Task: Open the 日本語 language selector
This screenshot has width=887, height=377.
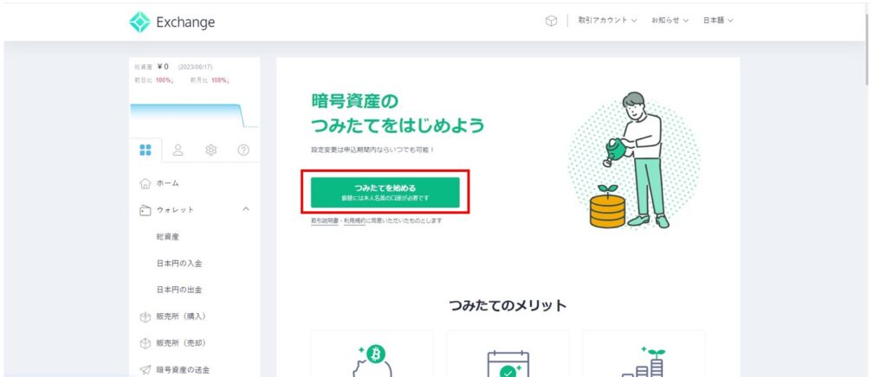Action: 718,20
